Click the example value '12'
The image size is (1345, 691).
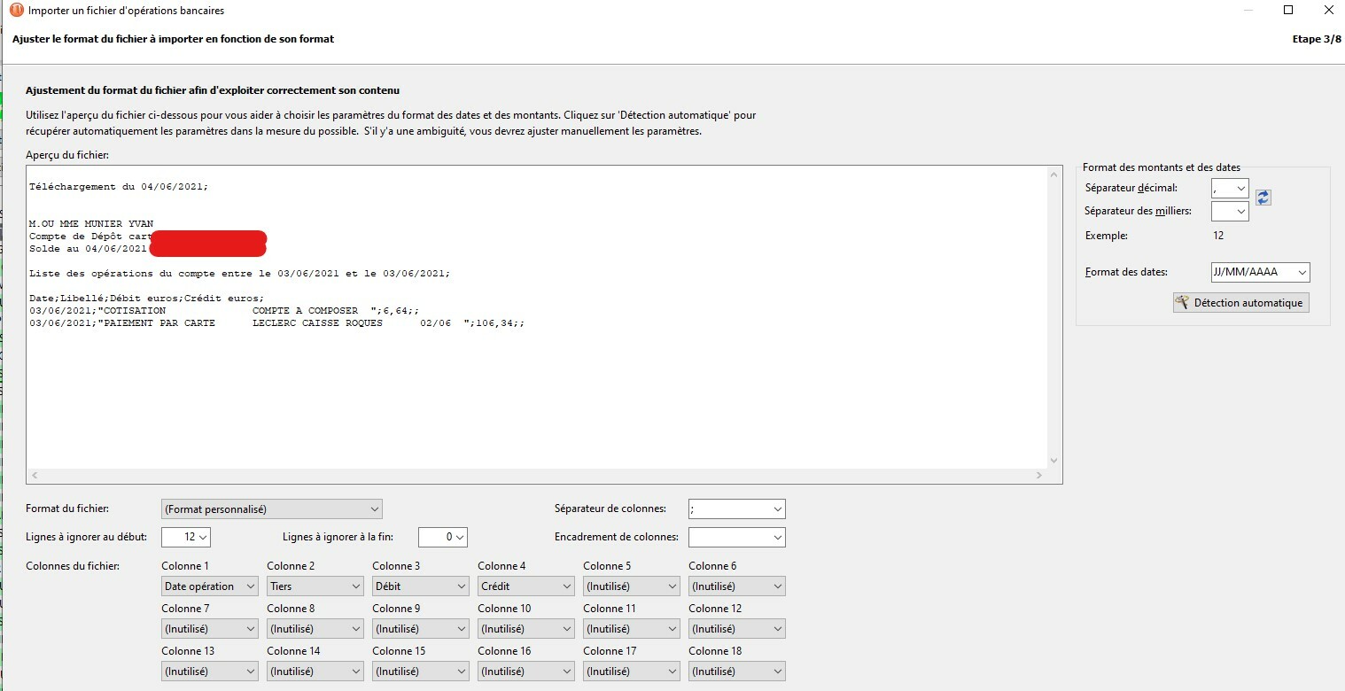click(1218, 236)
